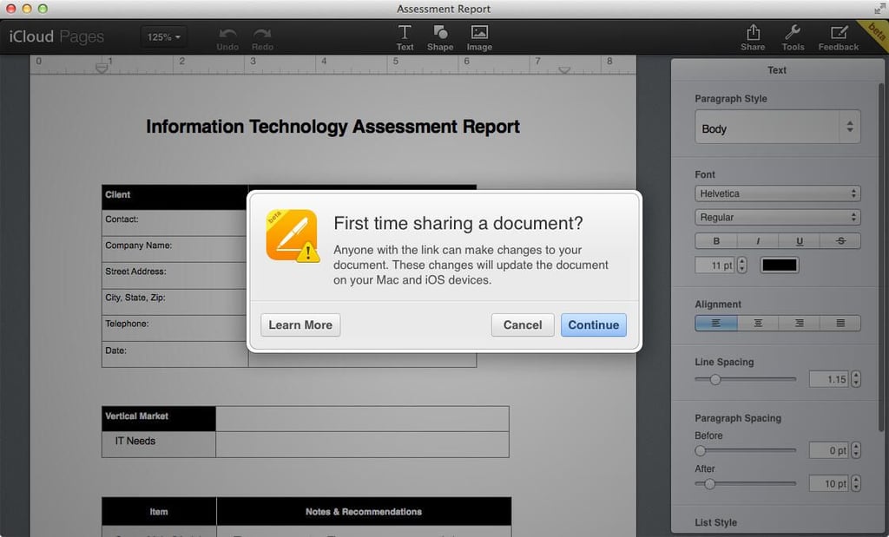889x537 pixels.
Task: Toggle Italic formatting button
Action: click(758, 241)
